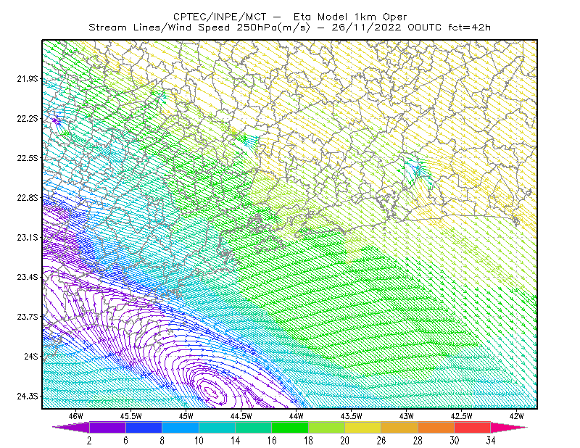The width and height of the screenshot is (580, 448).
Task: Click the 43W longitude label
Action: [x=407, y=416]
